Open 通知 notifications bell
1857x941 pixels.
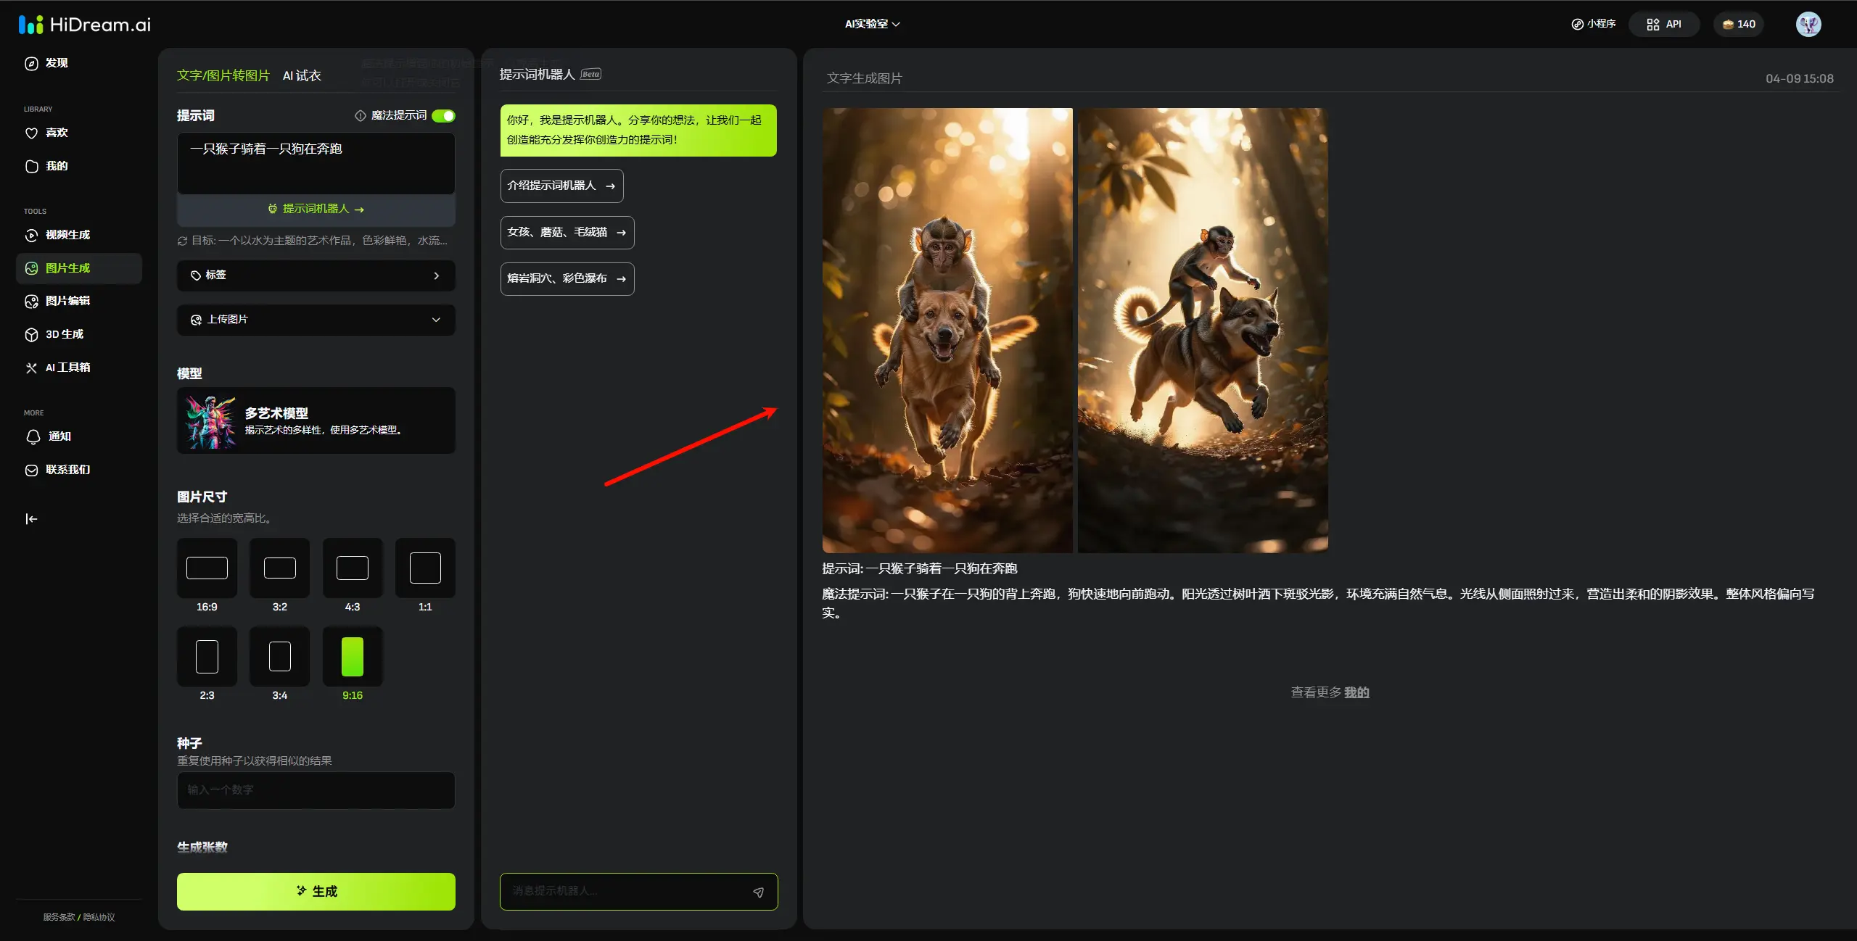pyautogui.click(x=33, y=436)
